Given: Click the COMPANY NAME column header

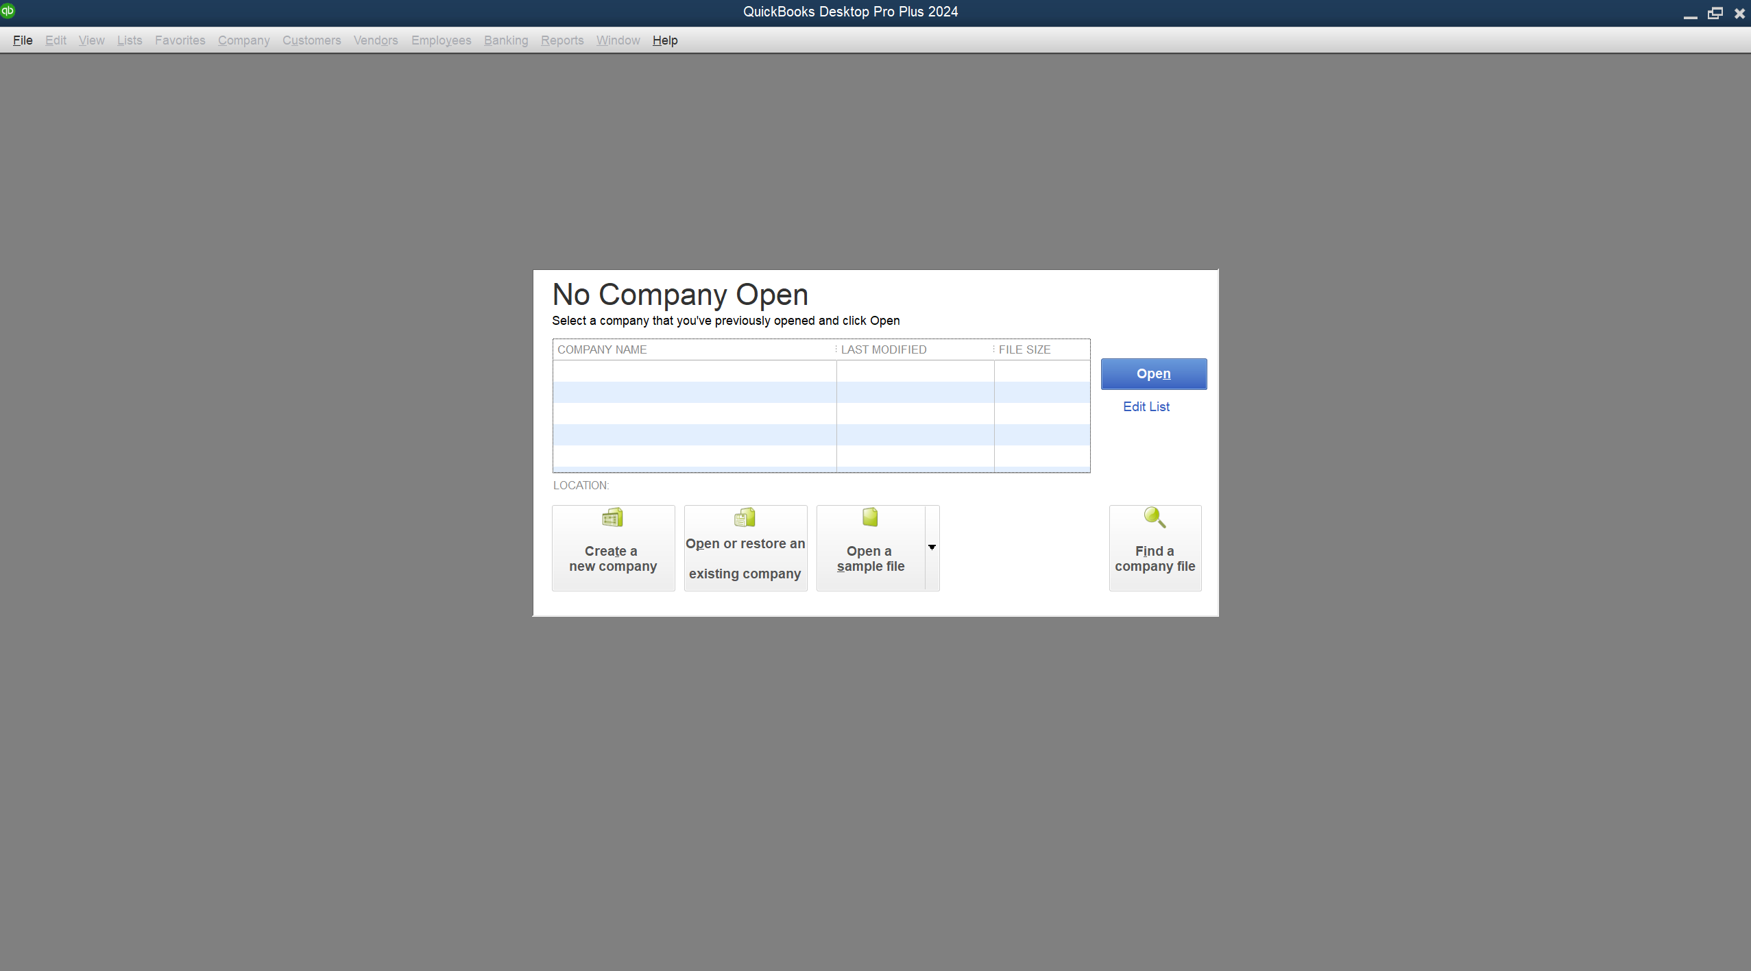Looking at the screenshot, I should pos(695,349).
